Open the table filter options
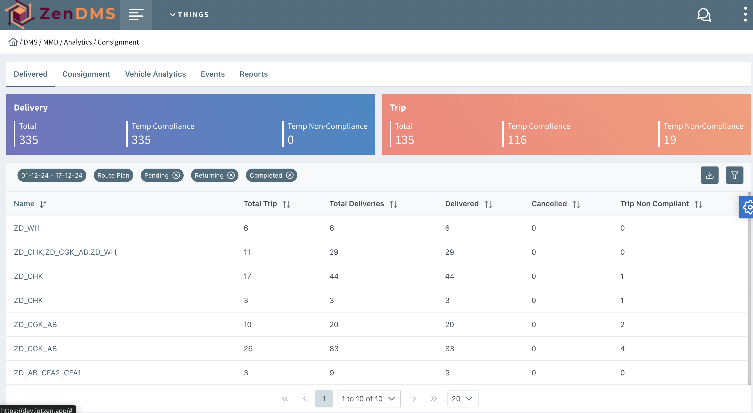The width and height of the screenshot is (753, 413). pos(734,175)
